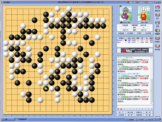
Task: Click first status bar button with round icon
Action: pos(130,119)
